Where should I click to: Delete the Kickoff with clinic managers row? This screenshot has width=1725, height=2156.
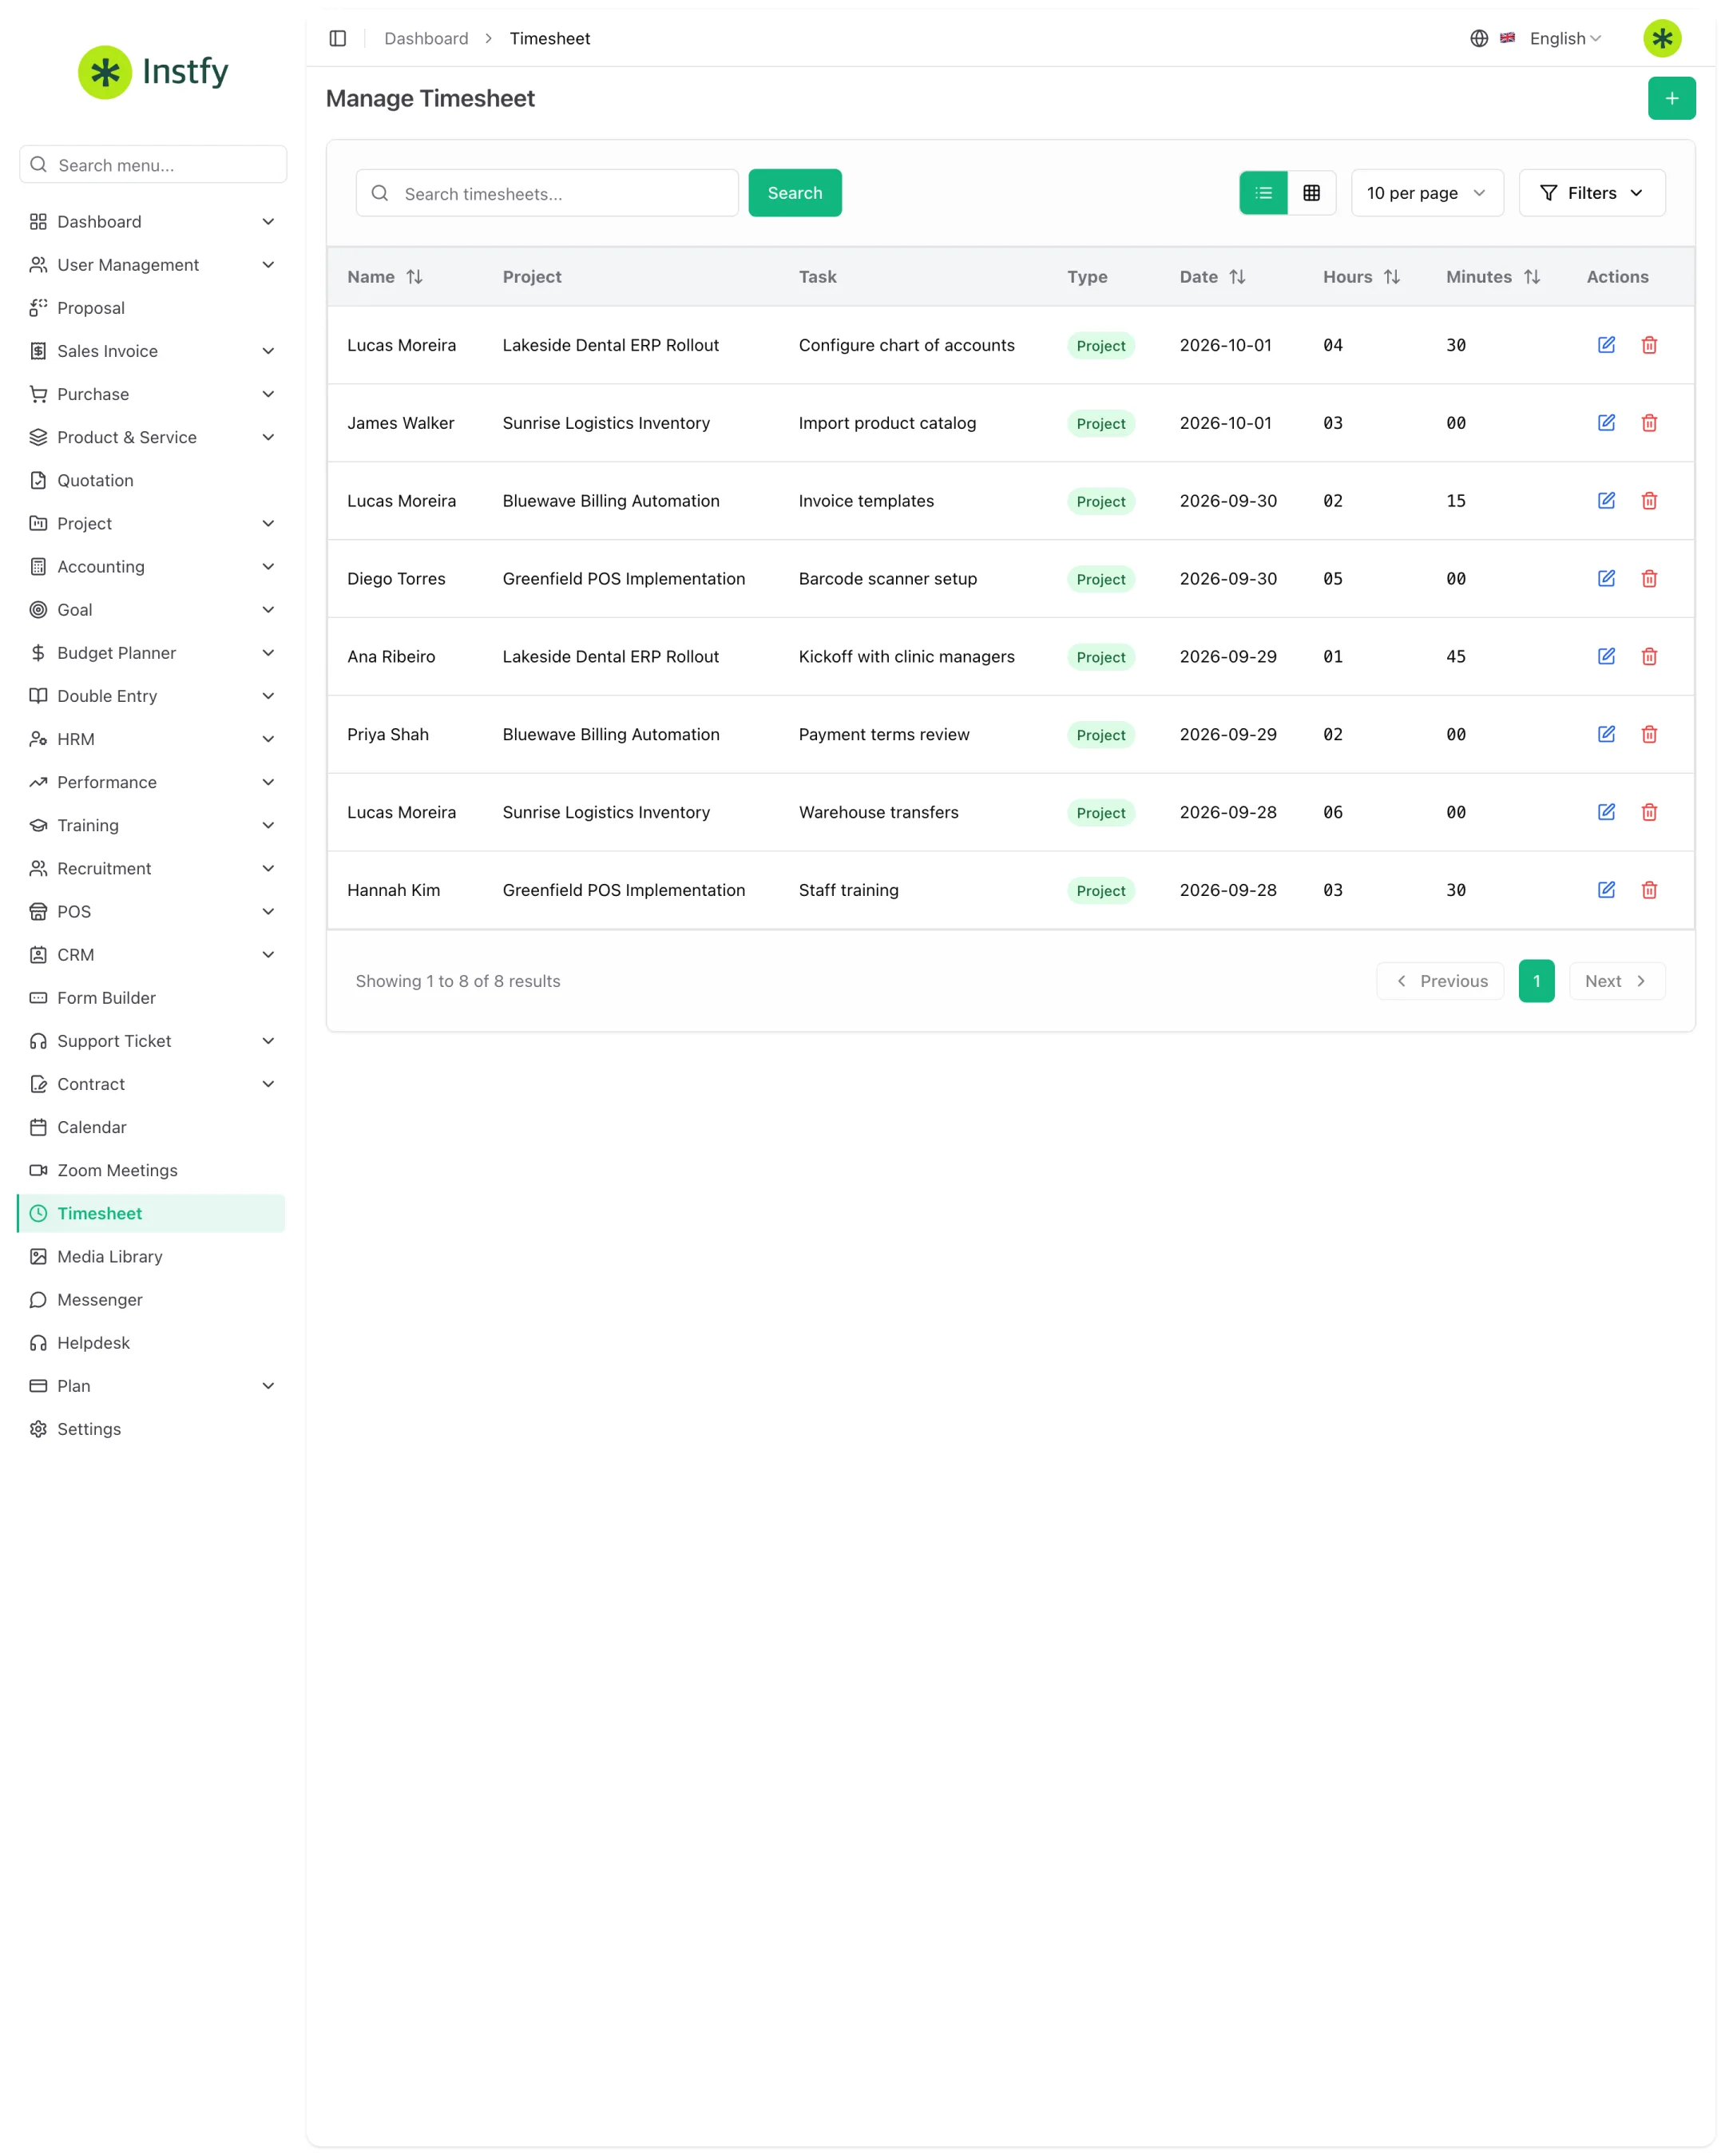(1649, 657)
